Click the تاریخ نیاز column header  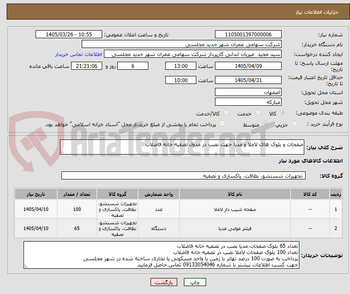(36, 194)
